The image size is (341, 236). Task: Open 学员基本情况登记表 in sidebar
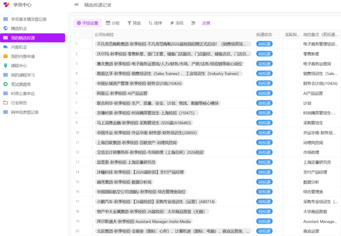[x=29, y=19]
